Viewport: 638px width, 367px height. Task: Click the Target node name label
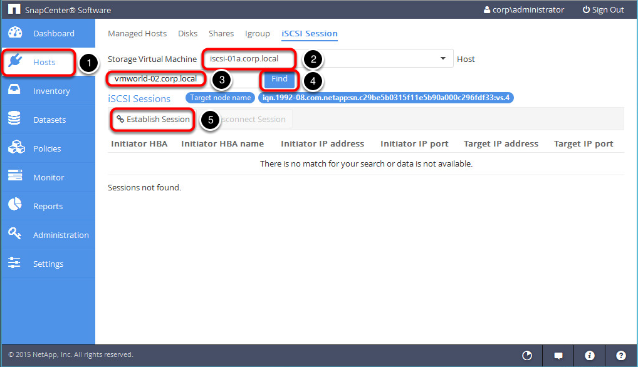pos(220,98)
